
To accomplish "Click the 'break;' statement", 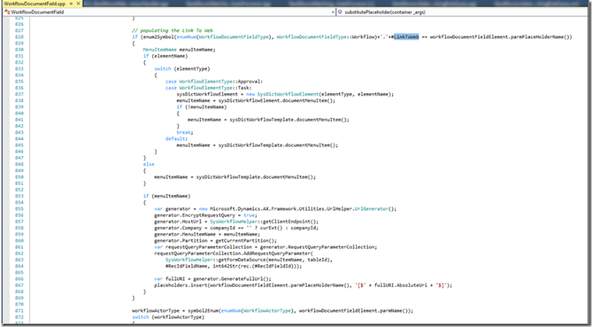I will click(x=184, y=132).
